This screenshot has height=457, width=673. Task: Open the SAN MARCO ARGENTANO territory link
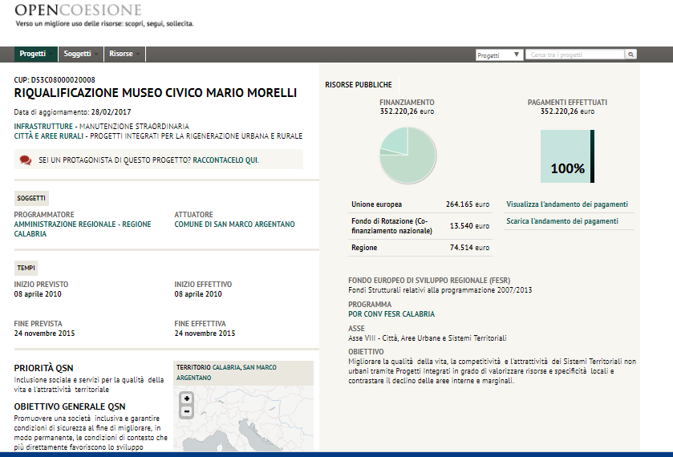(x=226, y=373)
